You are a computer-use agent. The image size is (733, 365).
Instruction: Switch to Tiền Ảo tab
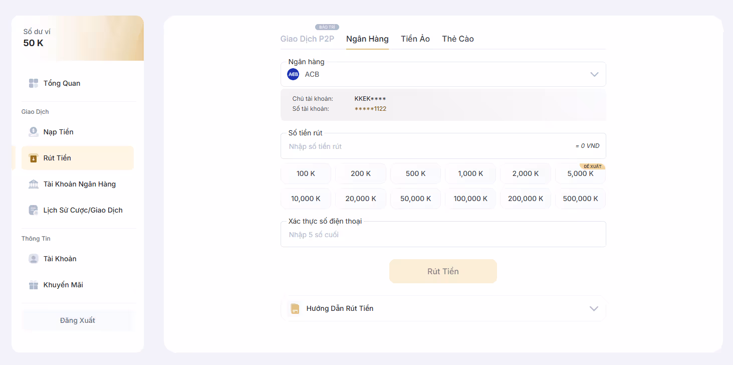[415, 39]
